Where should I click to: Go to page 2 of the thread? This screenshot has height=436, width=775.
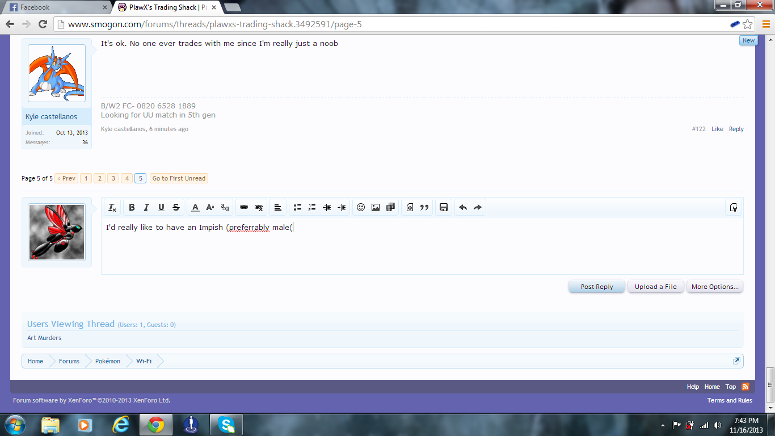(x=99, y=178)
